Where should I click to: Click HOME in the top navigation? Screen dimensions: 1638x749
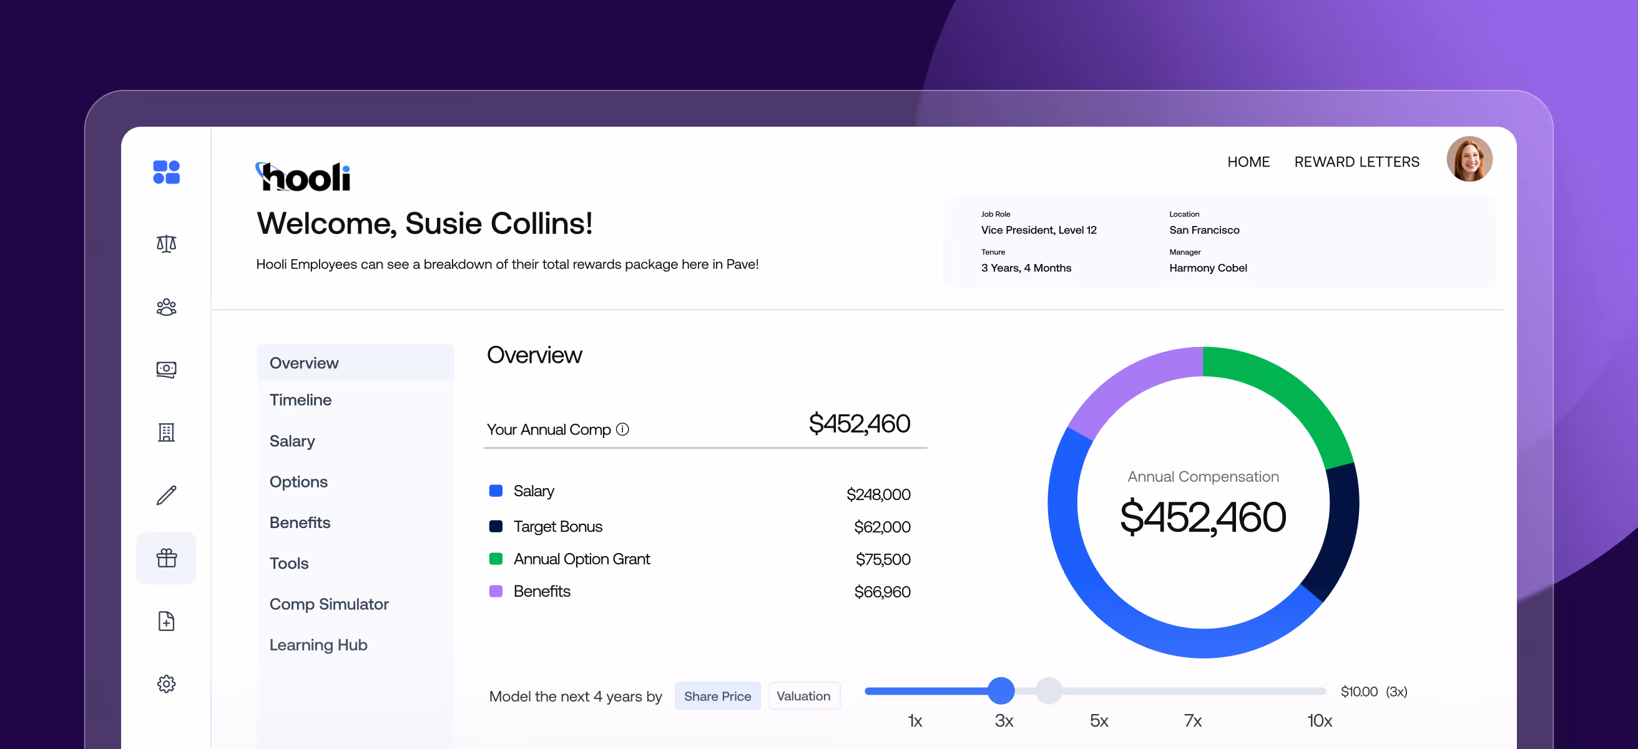point(1248,162)
